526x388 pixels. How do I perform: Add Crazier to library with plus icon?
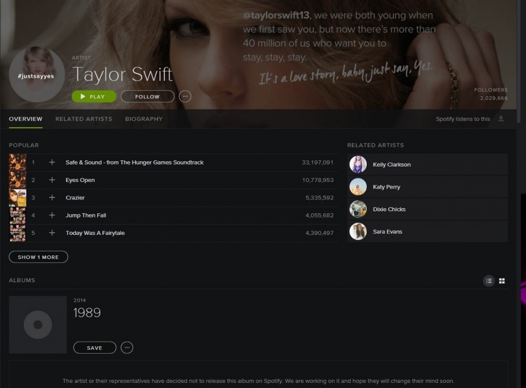point(52,198)
